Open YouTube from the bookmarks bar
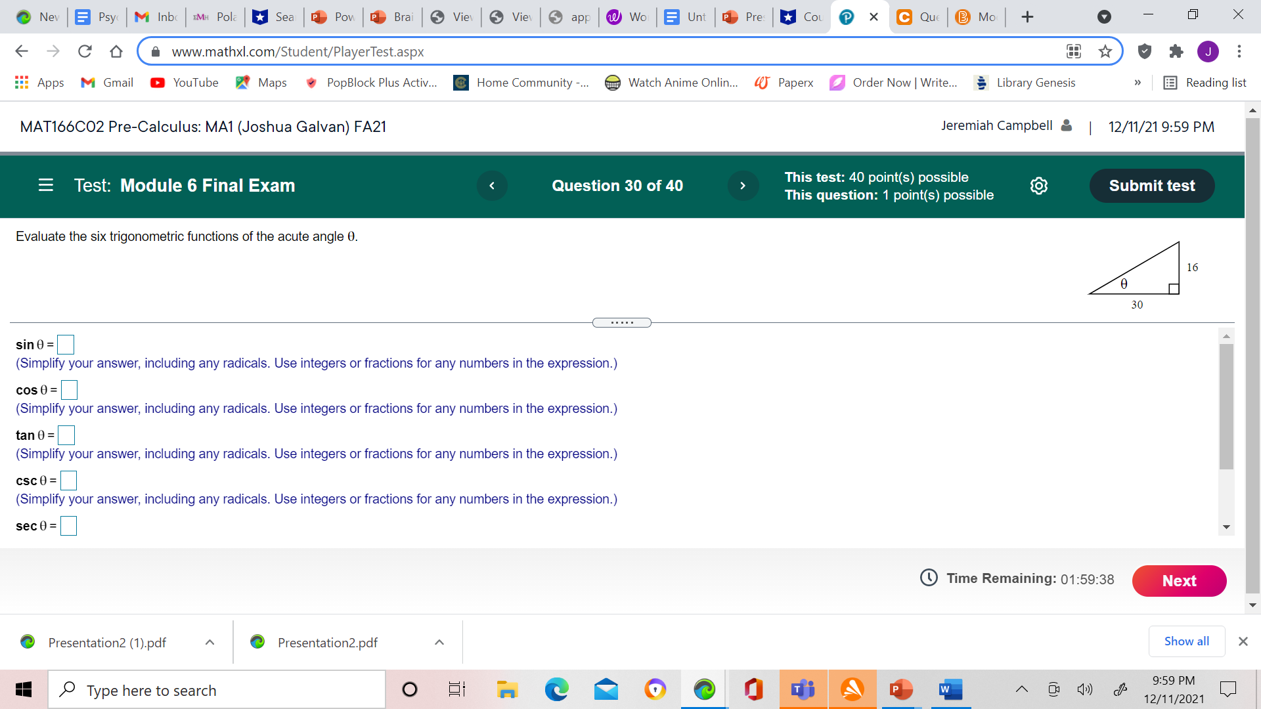The image size is (1261, 709). pyautogui.click(x=184, y=83)
